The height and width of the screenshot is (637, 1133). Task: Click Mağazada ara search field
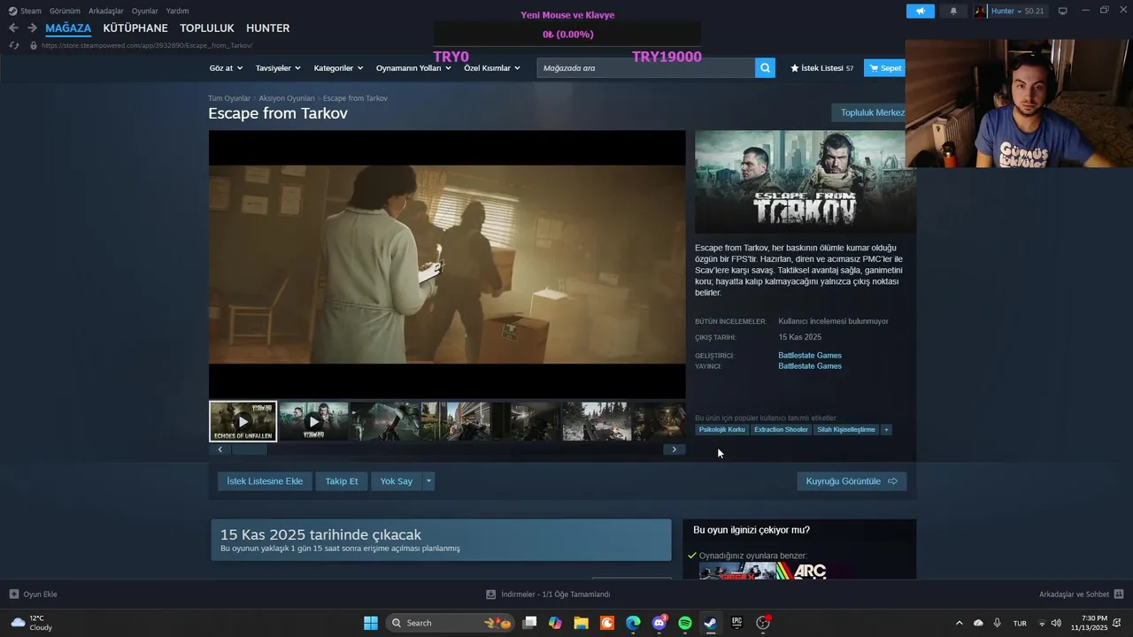(646, 68)
